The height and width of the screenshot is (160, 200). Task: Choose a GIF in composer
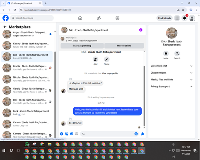coord(76,134)
